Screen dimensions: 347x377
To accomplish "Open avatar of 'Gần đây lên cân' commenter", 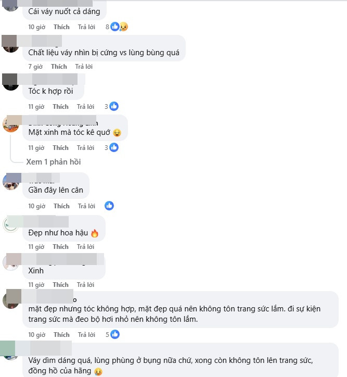I will [x=11, y=182].
